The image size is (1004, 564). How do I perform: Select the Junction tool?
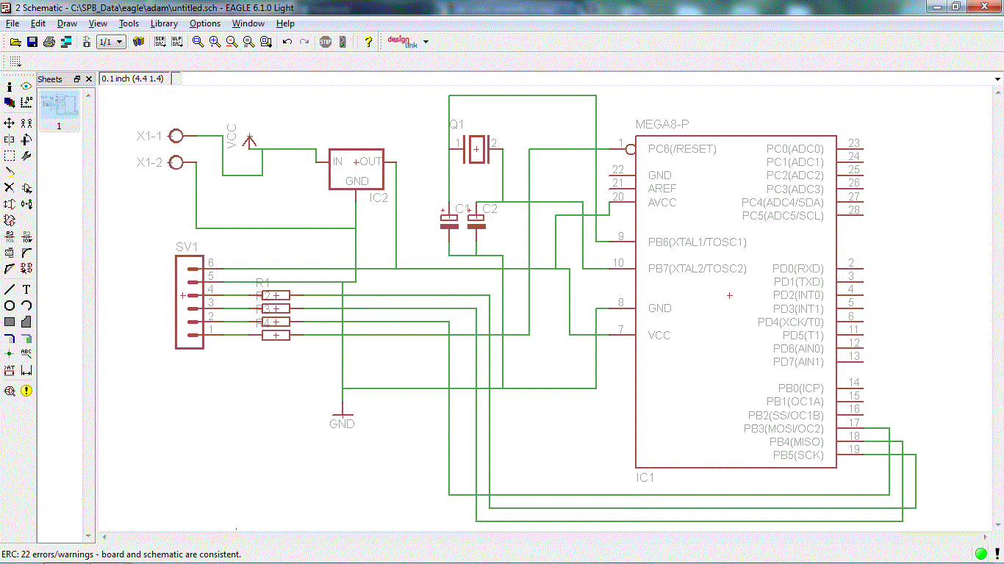10,355
